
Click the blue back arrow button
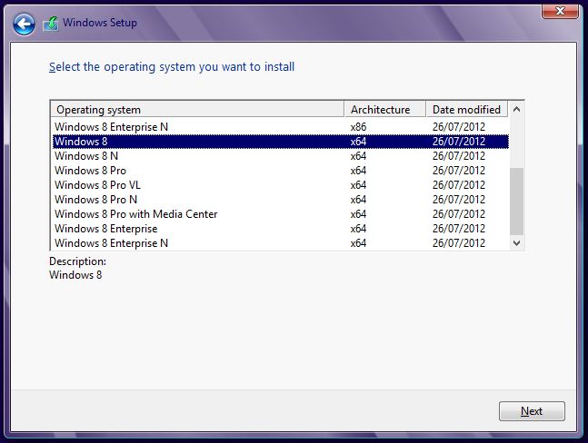tap(24, 25)
